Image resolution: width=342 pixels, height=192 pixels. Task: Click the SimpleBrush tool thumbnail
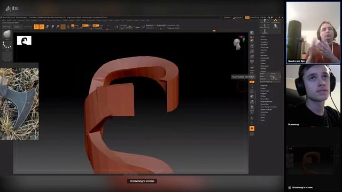pos(275,21)
